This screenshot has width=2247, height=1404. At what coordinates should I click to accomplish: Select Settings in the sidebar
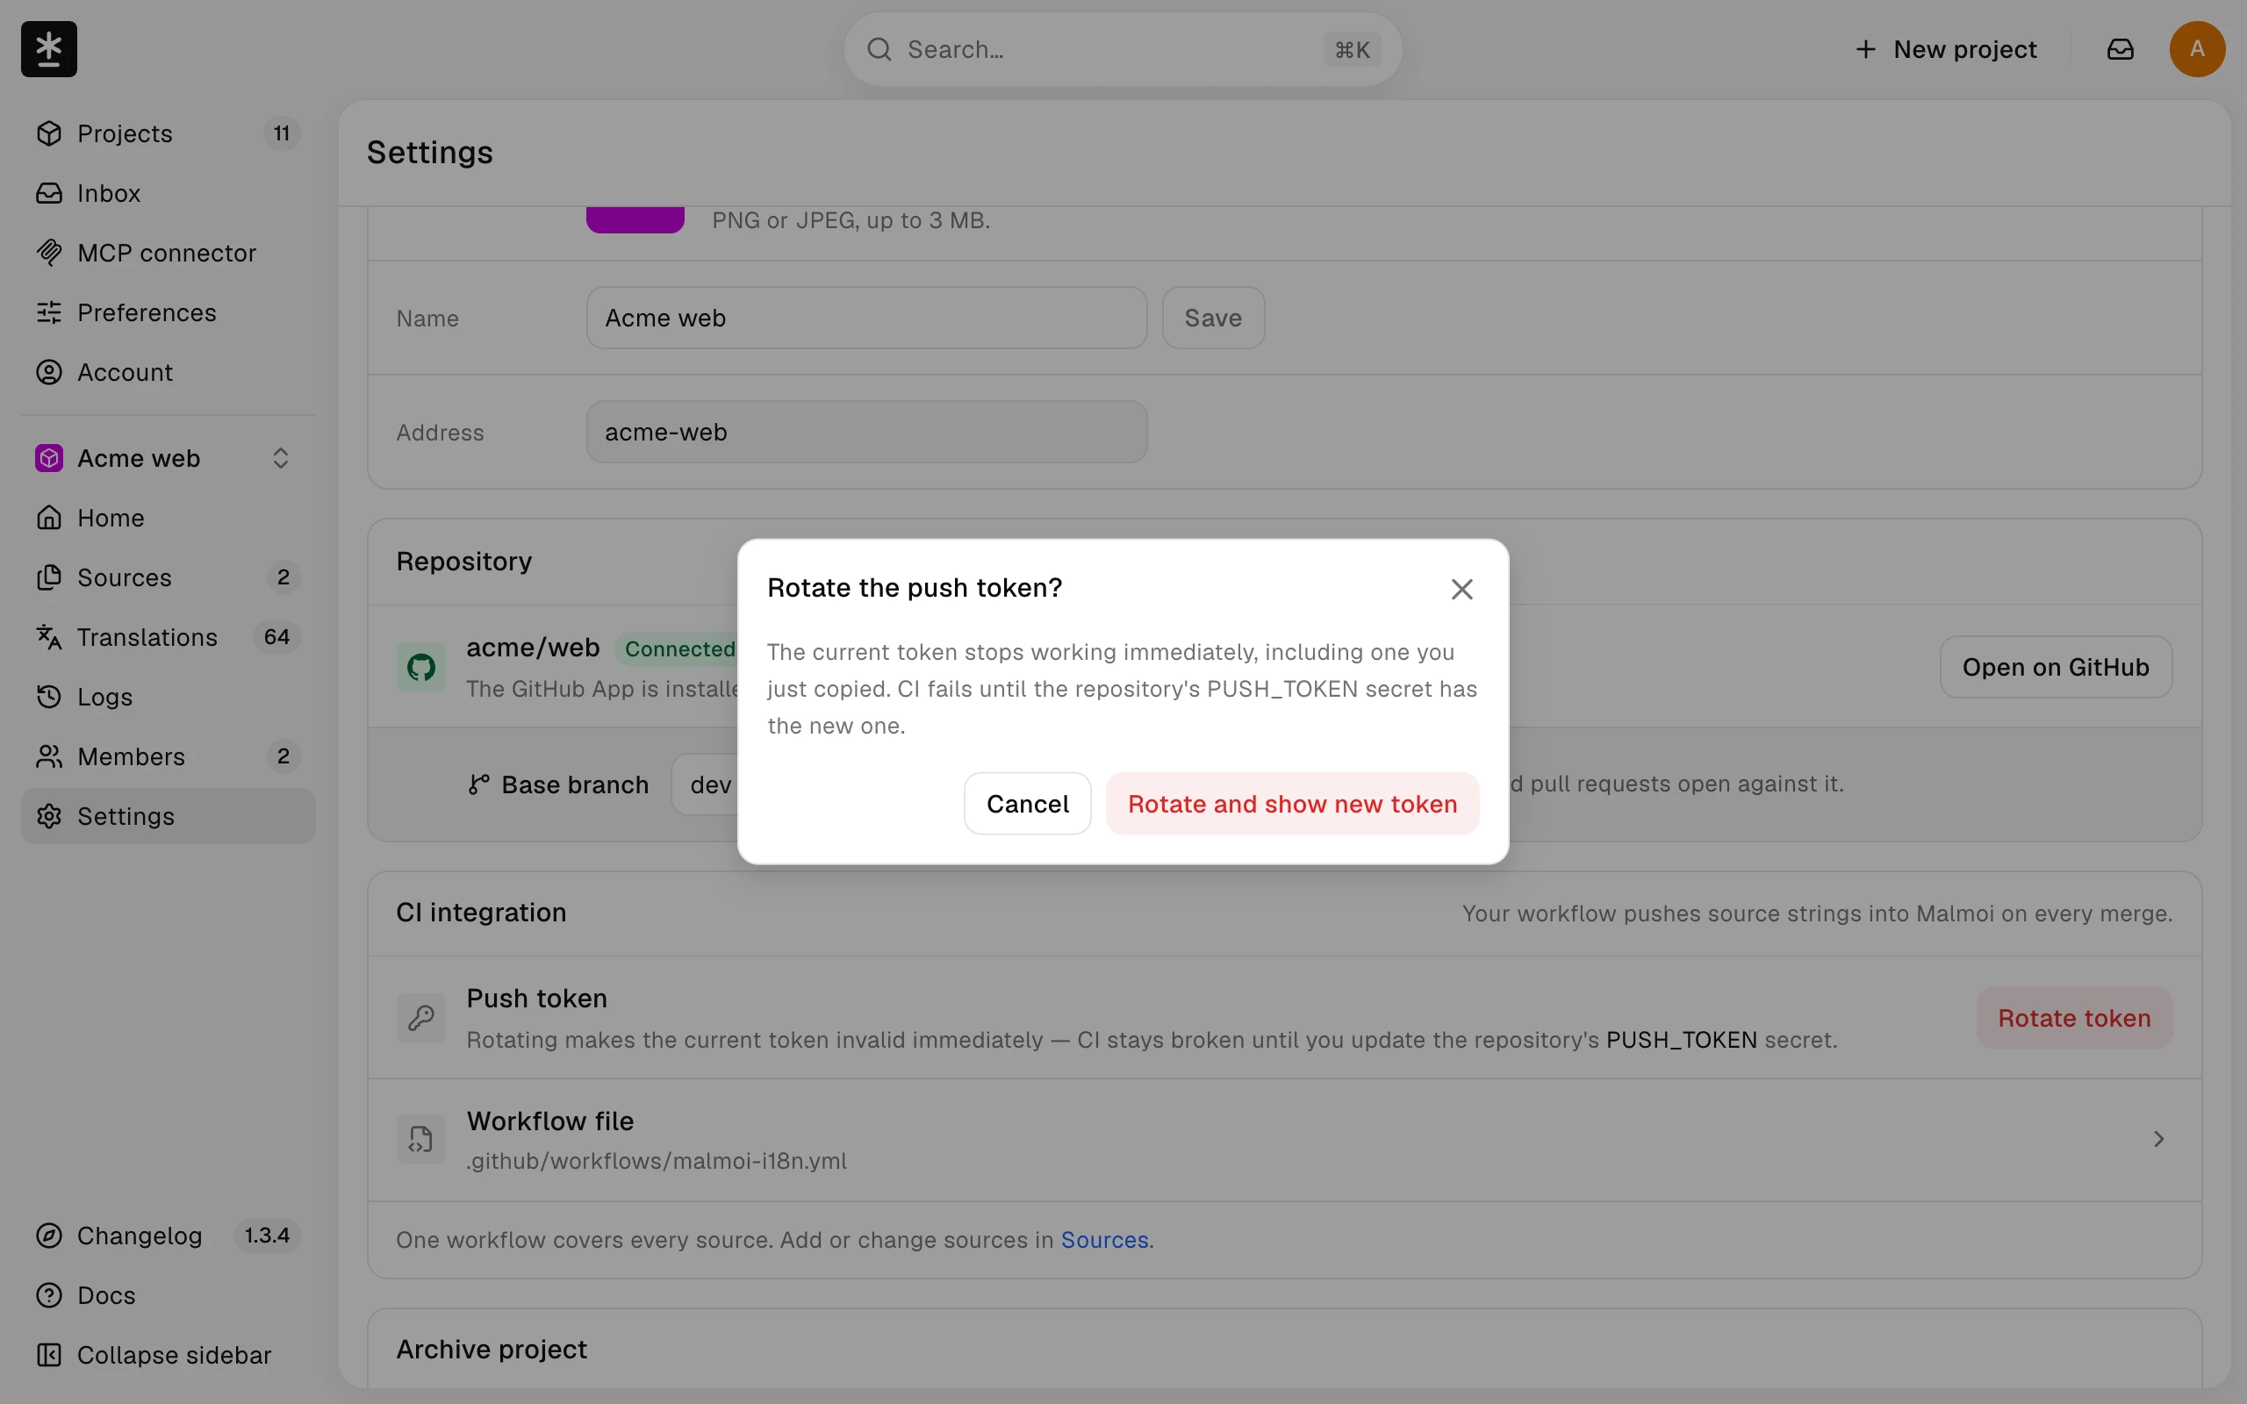[168, 816]
